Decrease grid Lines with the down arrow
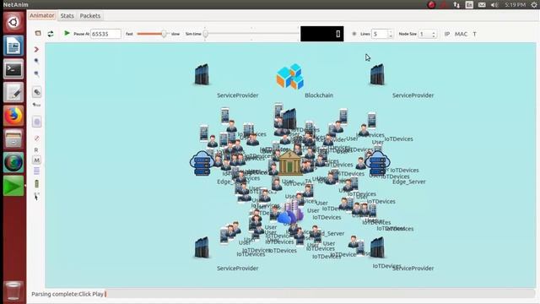540x304 pixels. [x=391, y=36]
